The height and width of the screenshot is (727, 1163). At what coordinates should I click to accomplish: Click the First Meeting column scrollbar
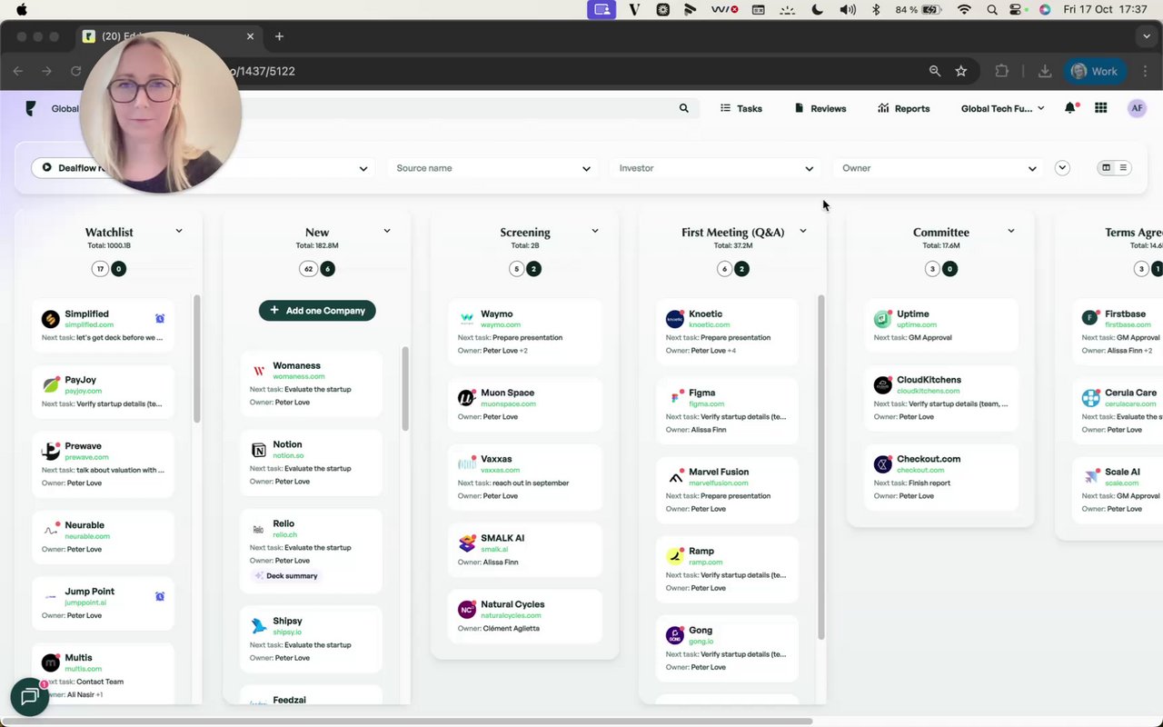coord(821,466)
